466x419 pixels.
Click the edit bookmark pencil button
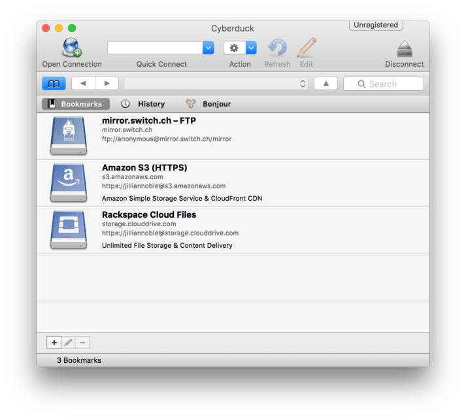click(69, 343)
